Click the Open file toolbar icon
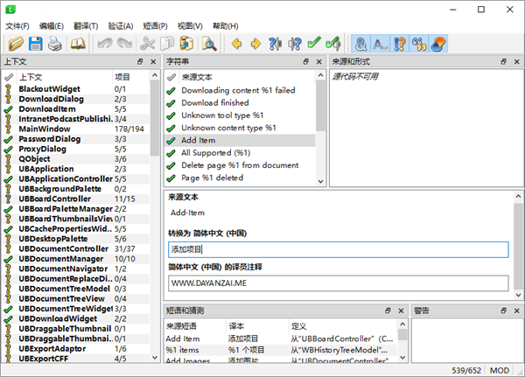 coord(15,43)
